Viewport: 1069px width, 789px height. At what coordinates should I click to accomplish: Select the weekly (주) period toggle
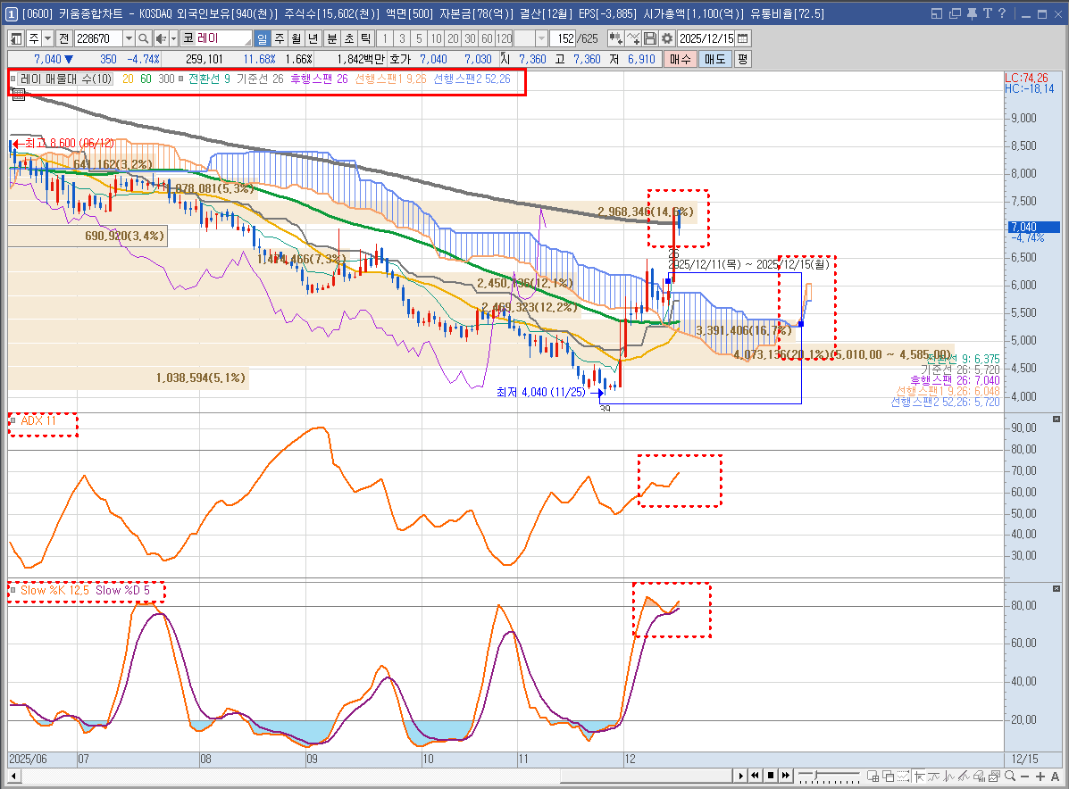(x=280, y=39)
